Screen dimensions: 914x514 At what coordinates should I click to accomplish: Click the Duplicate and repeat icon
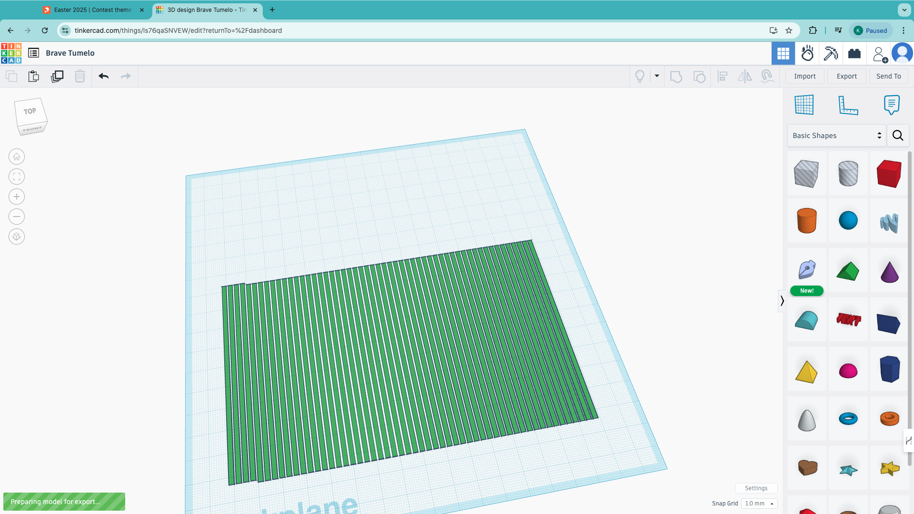coord(57,76)
